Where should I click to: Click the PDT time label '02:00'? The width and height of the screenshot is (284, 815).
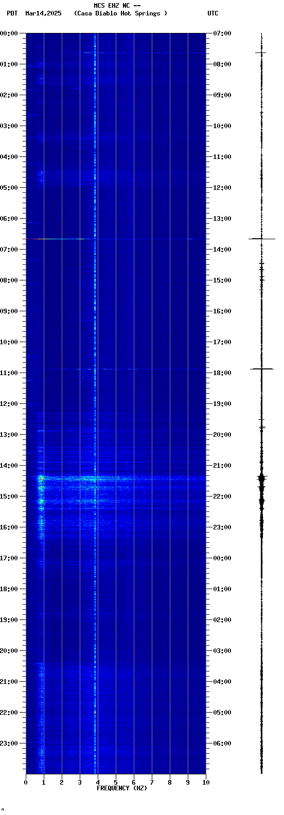[9, 95]
